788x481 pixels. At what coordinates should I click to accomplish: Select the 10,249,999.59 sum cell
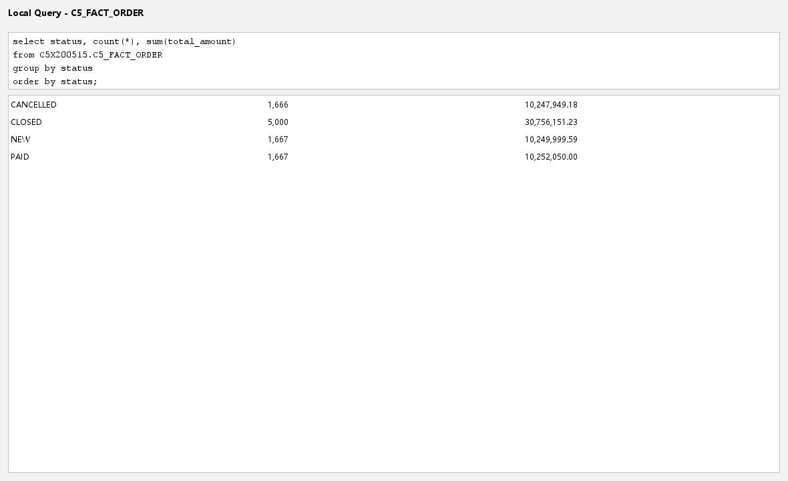point(551,139)
